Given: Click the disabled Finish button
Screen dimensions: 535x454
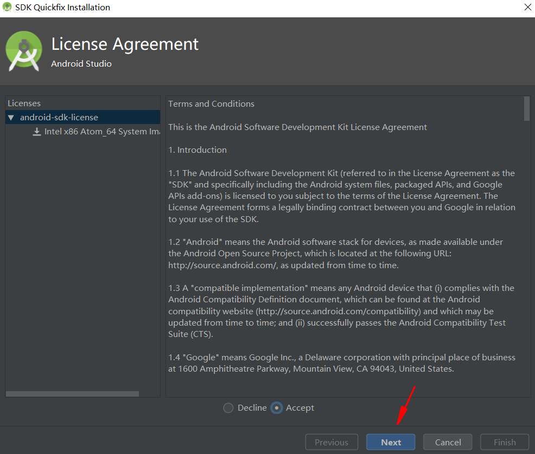Looking at the screenshot, I should (505, 442).
